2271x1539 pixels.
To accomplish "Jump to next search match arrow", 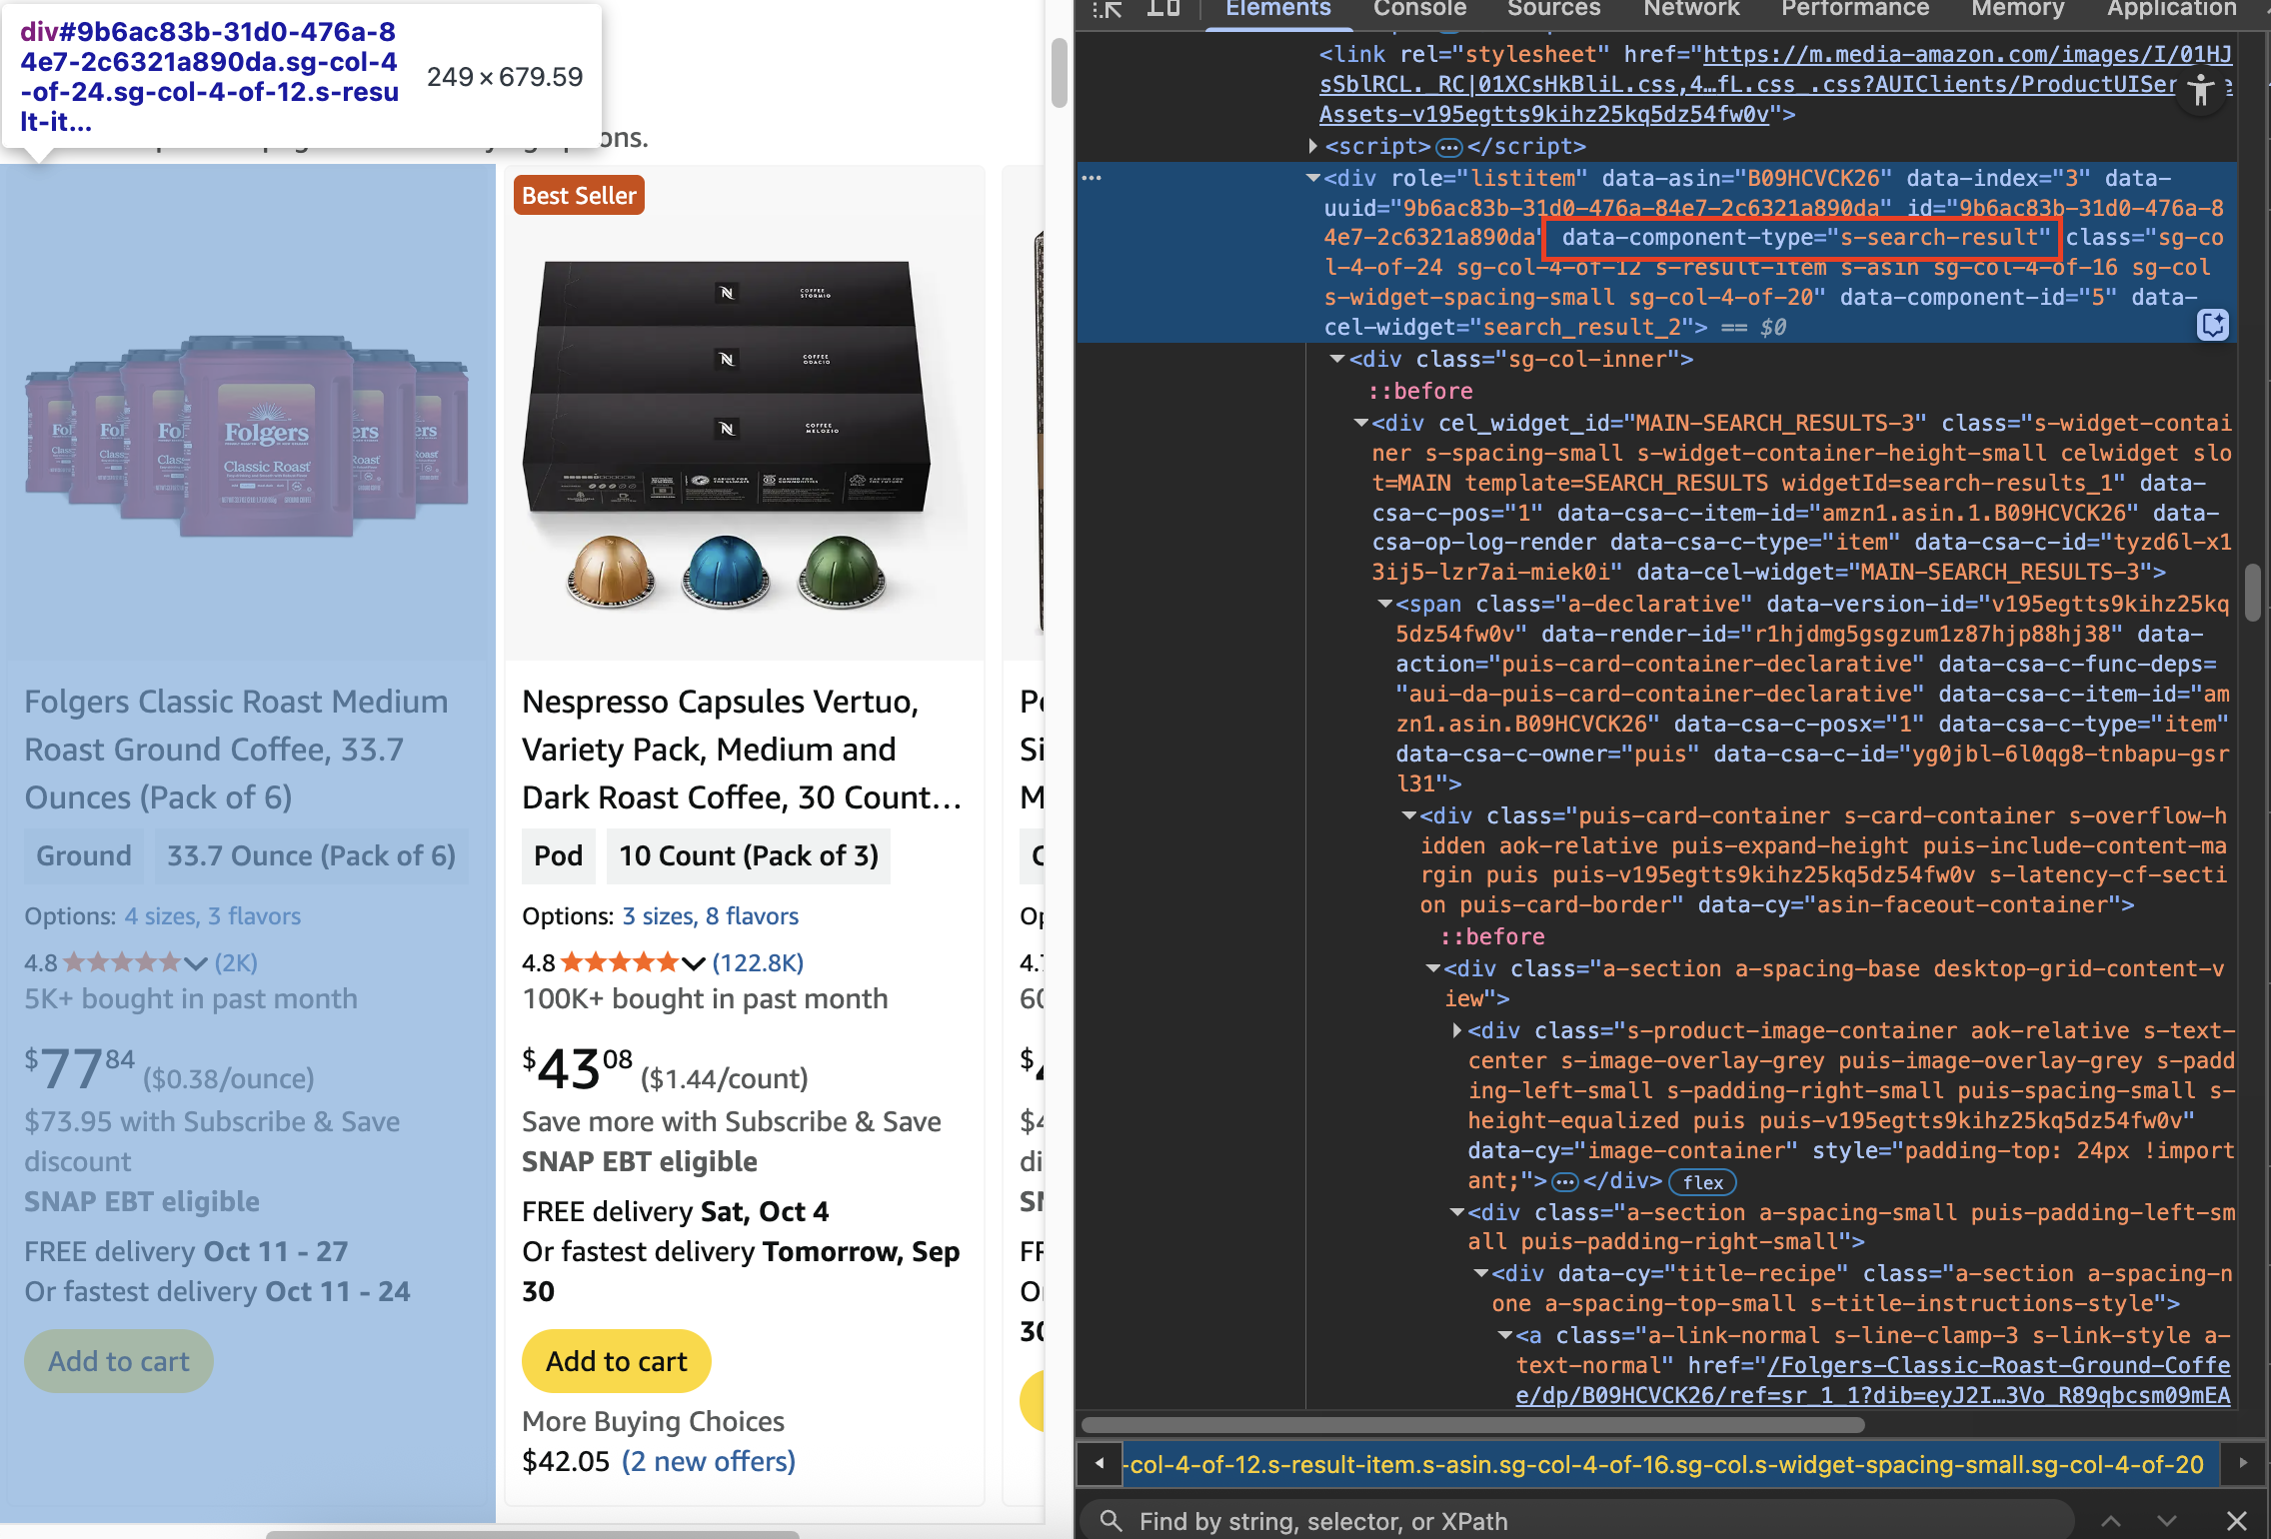I will 2166,1520.
